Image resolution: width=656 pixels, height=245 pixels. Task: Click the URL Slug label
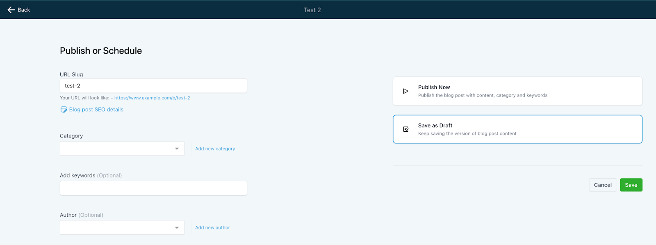click(71, 74)
